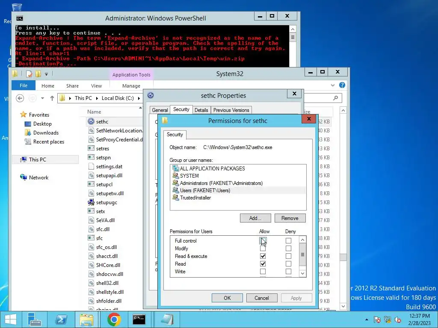Launch PowerShell from the taskbar
Image resolution: width=438 pixels, height=328 pixels.
61,319
